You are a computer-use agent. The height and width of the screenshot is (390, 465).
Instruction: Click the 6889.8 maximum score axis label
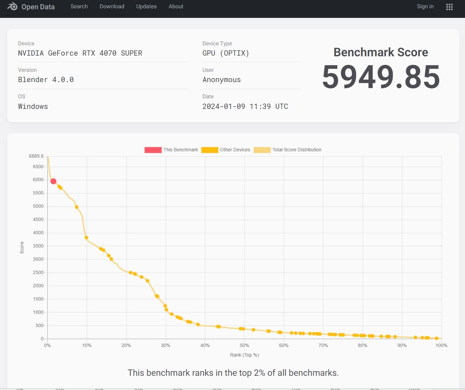coord(36,156)
